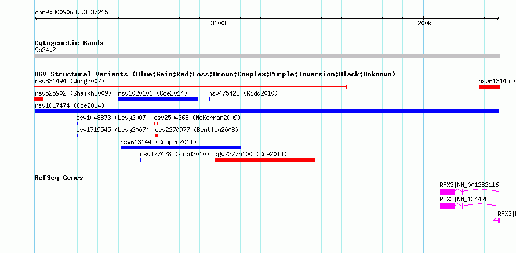Select the thin red nsv831494 loss line
516x253 pixels.
pos(191,87)
